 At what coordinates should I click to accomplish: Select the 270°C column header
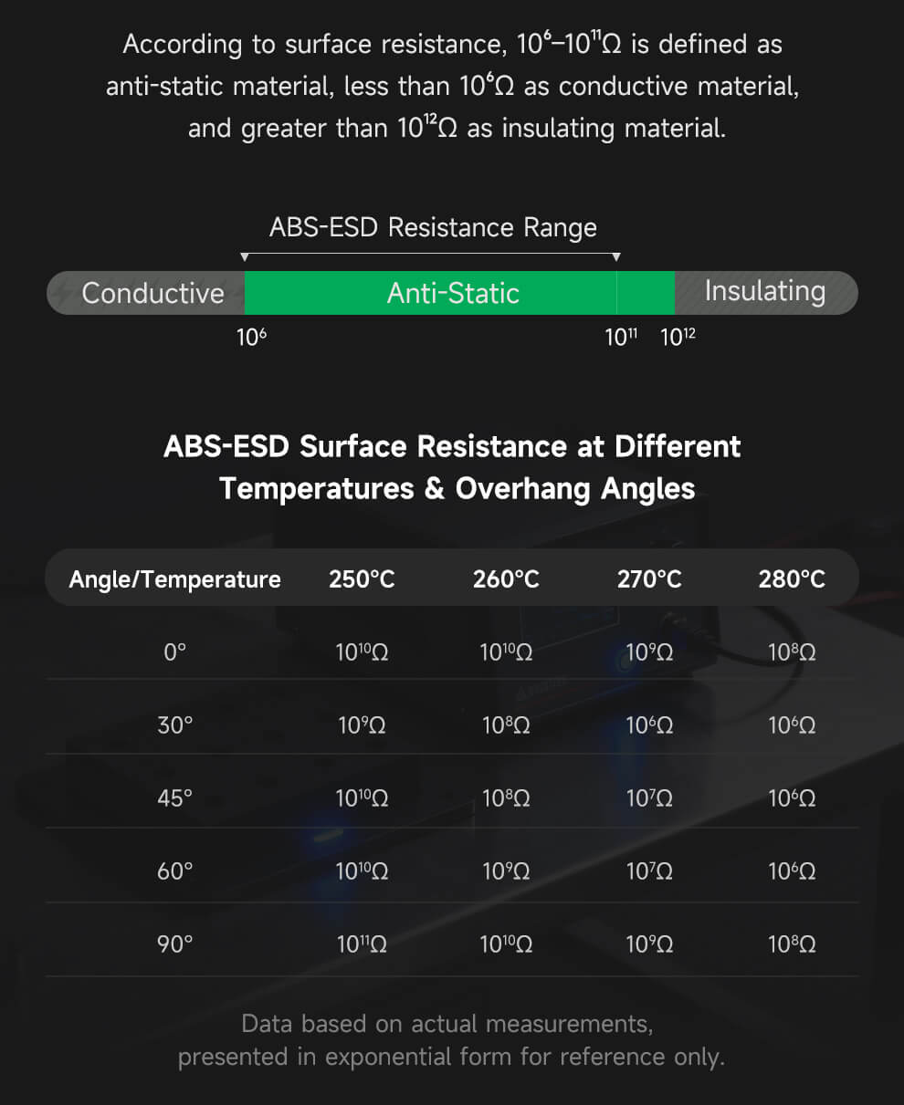649,579
